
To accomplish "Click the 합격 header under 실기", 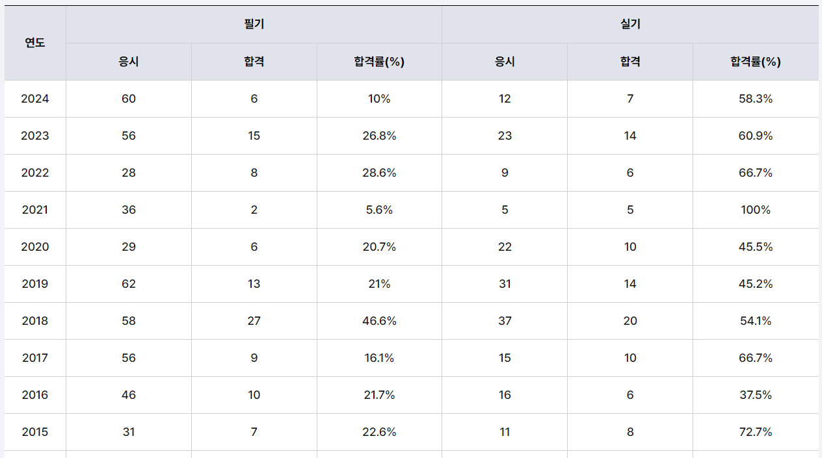I will (x=630, y=62).
